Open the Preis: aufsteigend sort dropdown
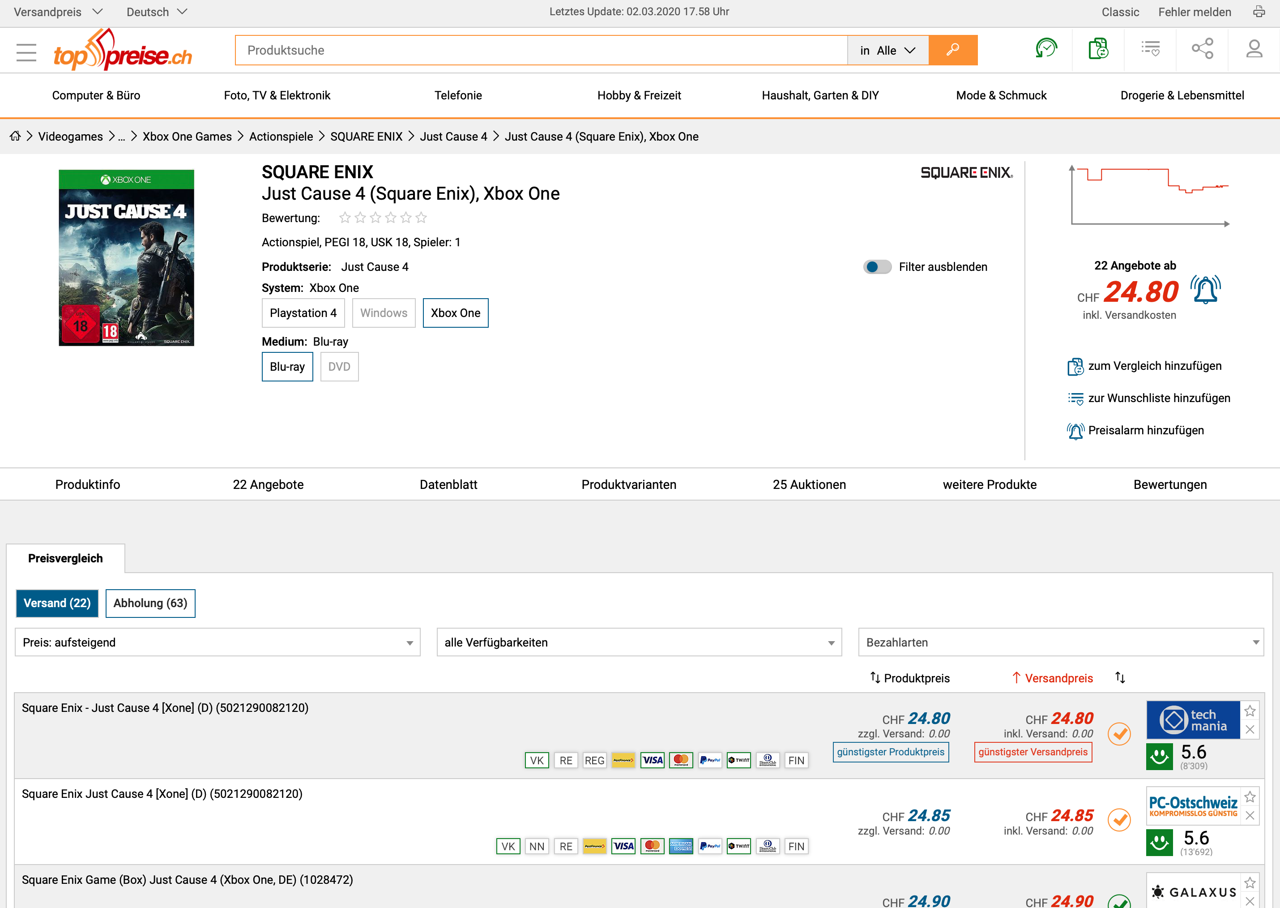This screenshot has height=908, width=1280. (217, 642)
